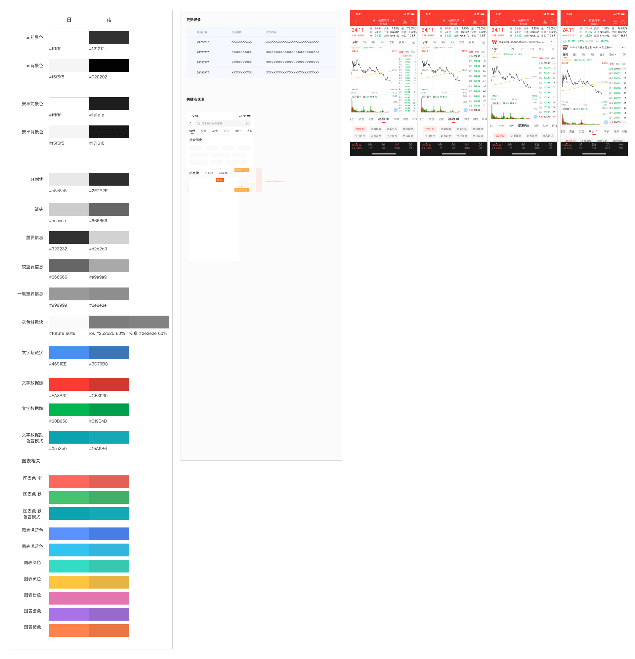
Task: Close announcement banner X in fourth stock mockup
Action: [x=625, y=47]
